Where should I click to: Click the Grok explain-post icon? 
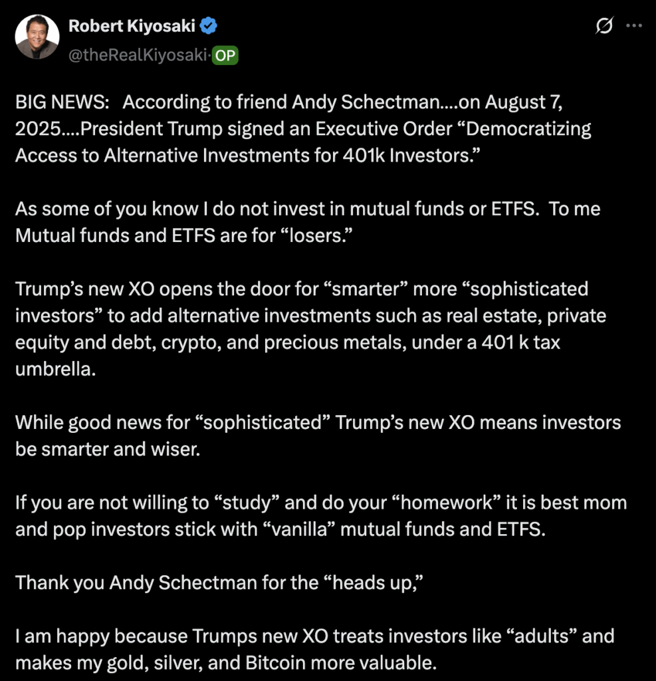pyautogui.click(x=604, y=26)
